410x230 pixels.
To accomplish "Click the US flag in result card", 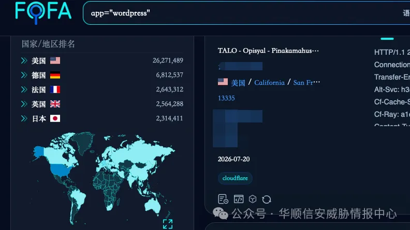I will click(223, 82).
